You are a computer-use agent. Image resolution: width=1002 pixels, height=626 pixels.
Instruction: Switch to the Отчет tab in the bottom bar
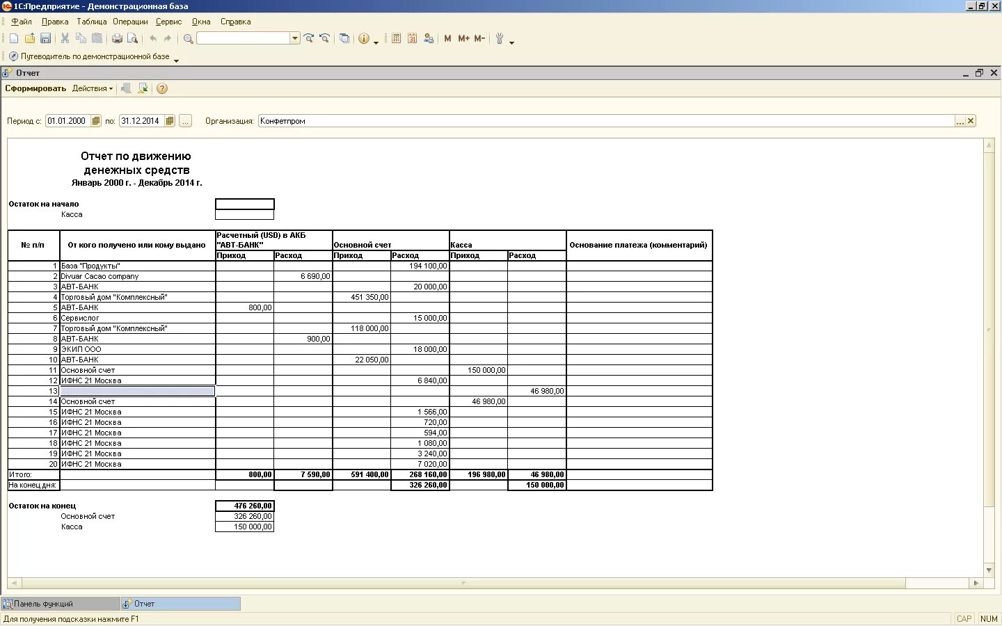[181, 604]
